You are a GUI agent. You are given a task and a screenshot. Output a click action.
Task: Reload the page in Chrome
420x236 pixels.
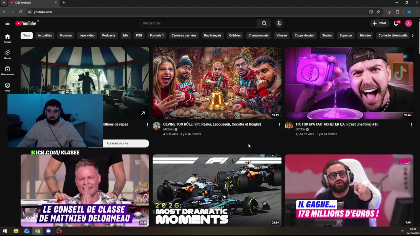click(x=20, y=12)
